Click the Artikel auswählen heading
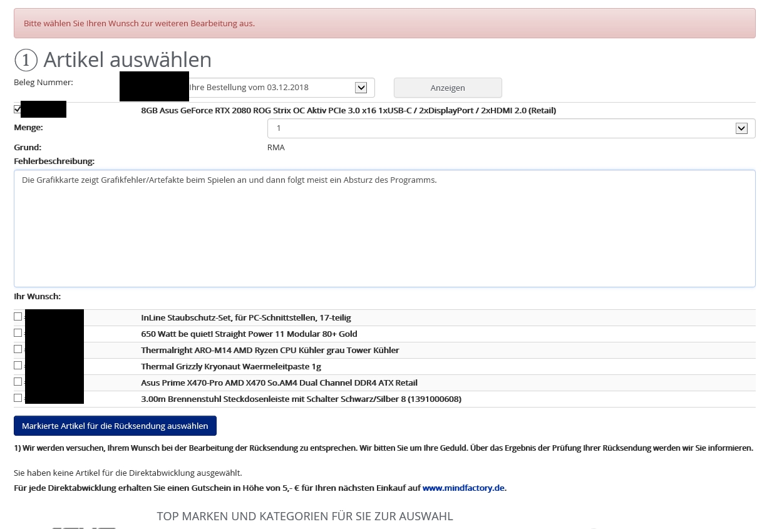Screen dimensions: 762x529 coord(113,59)
